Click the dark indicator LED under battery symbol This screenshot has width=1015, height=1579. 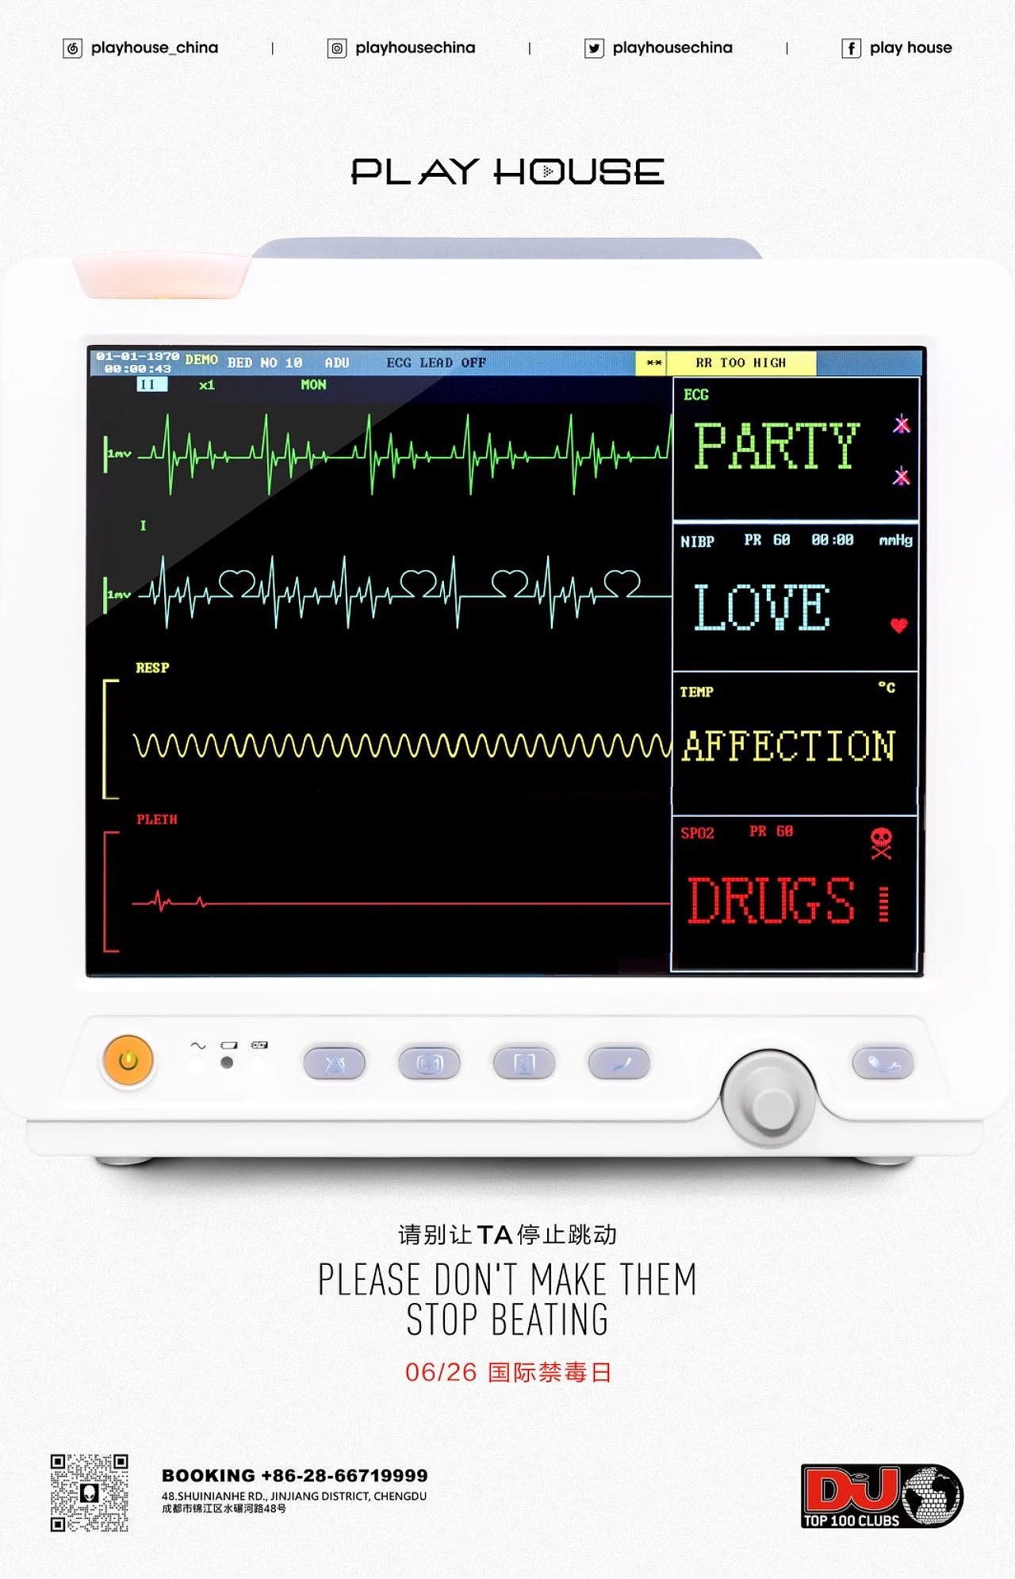click(227, 1063)
